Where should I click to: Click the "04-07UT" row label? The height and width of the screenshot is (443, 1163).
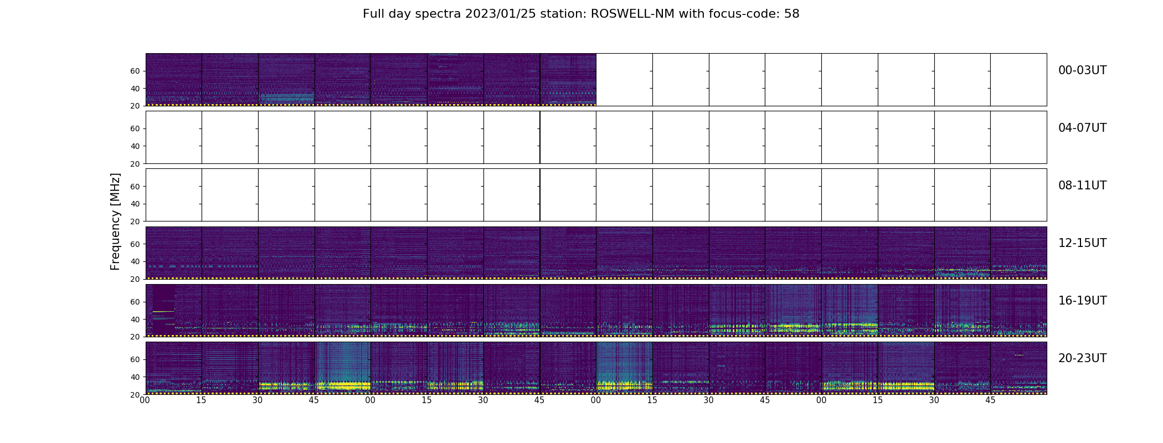pos(1082,128)
